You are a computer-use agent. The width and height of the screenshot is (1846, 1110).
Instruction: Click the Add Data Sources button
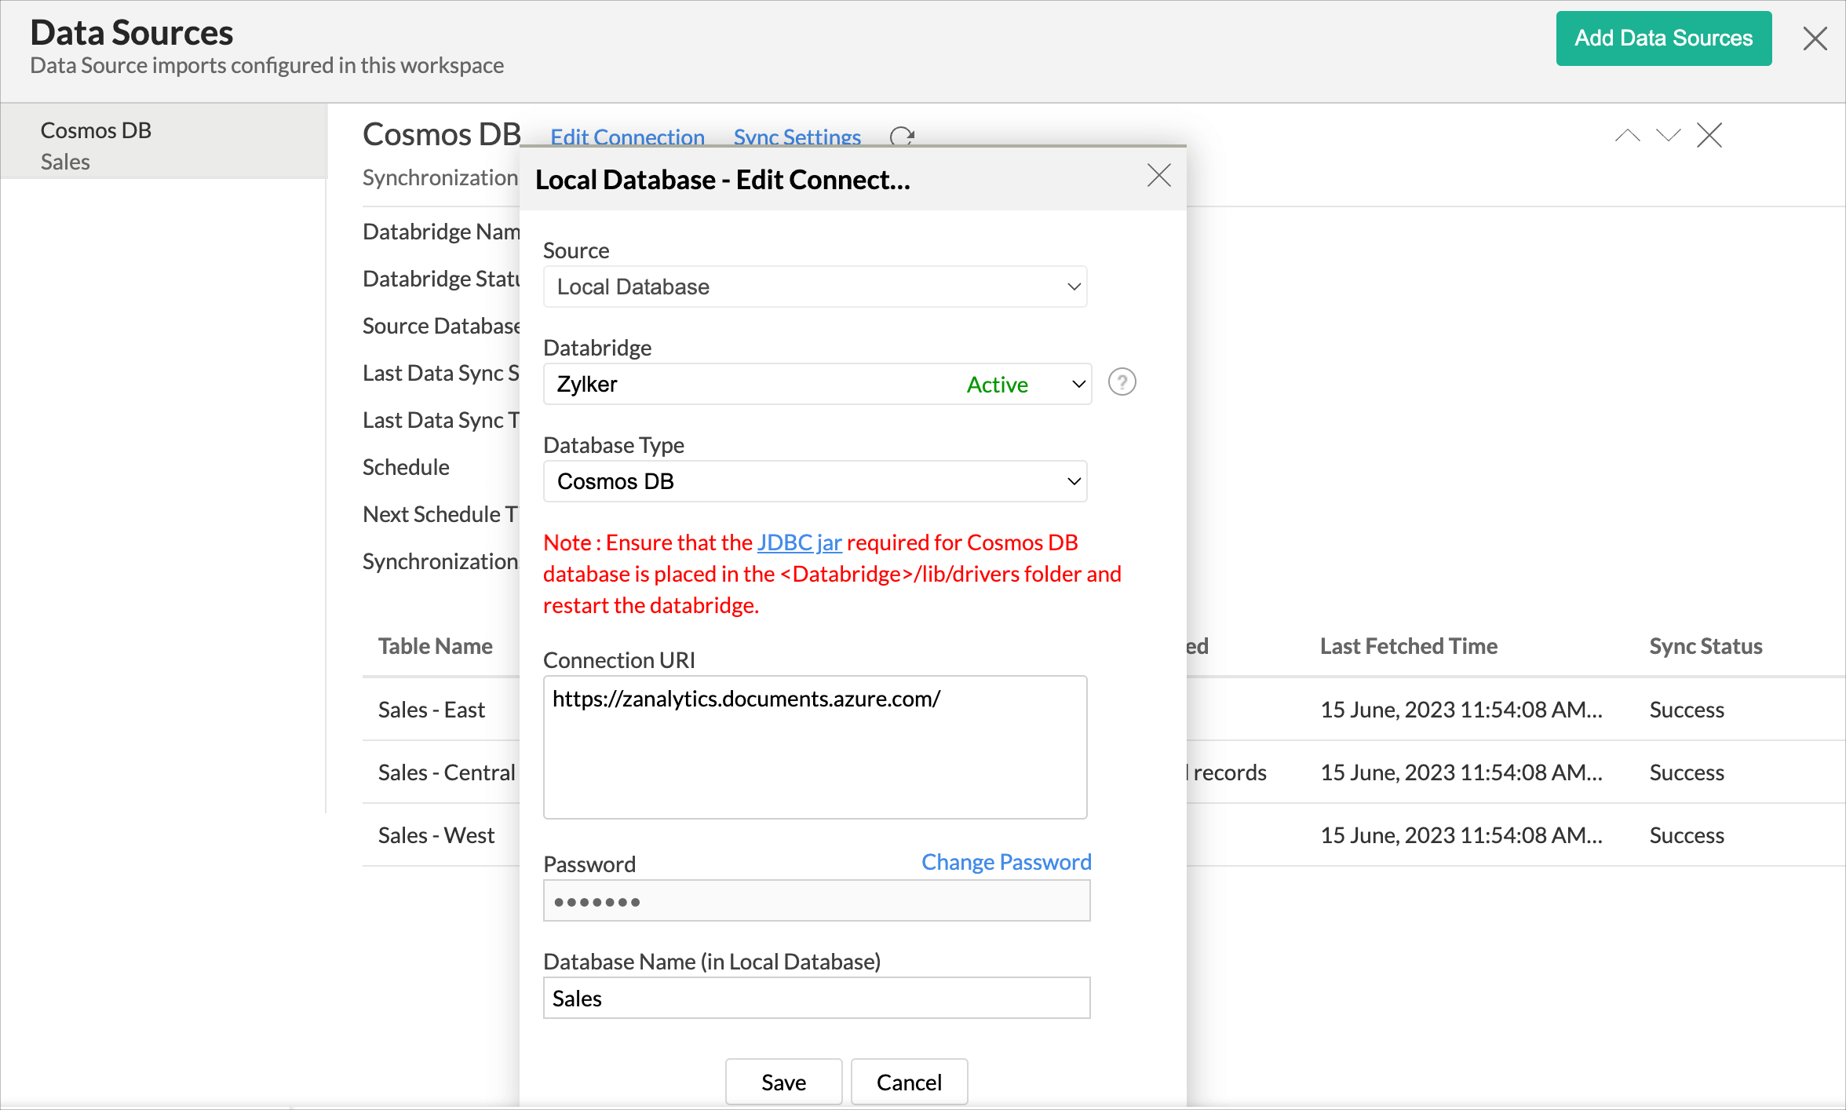click(x=1663, y=38)
